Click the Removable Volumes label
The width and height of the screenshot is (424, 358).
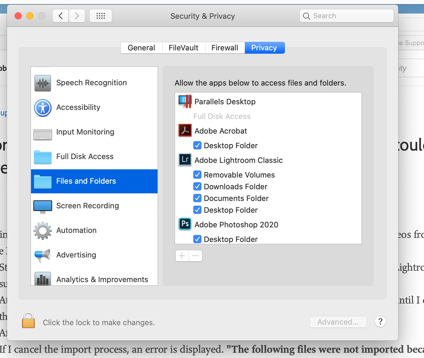(239, 175)
